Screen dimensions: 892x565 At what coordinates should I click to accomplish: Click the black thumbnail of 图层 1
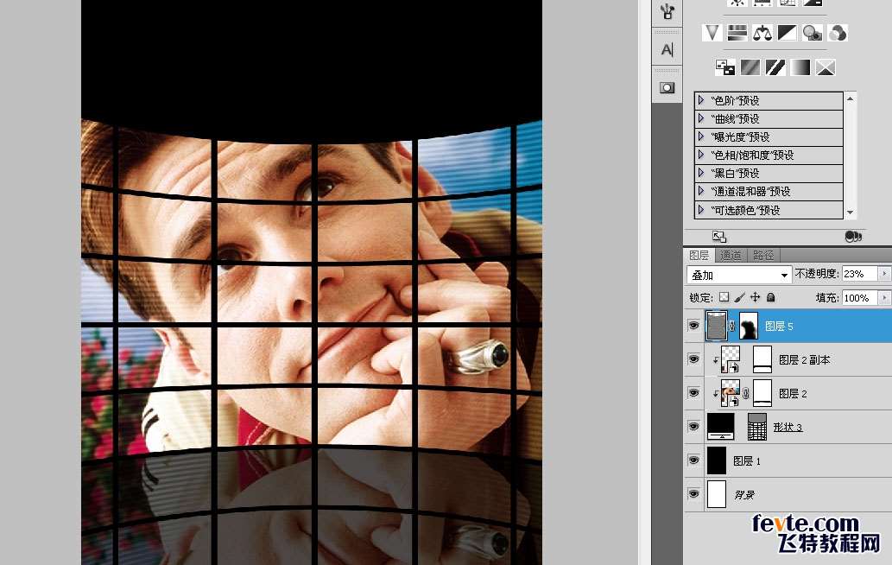(x=717, y=460)
